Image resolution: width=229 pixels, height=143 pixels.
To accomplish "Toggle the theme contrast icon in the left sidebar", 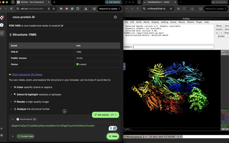I will pos(2,129).
